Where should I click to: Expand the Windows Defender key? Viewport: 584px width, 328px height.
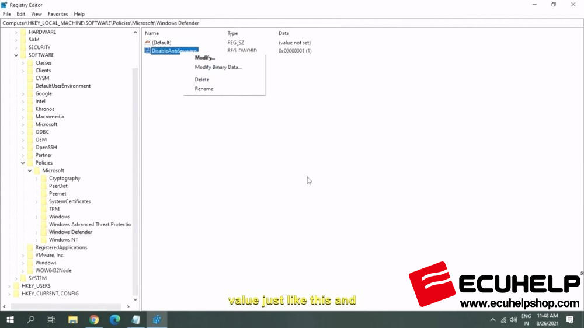click(36, 232)
